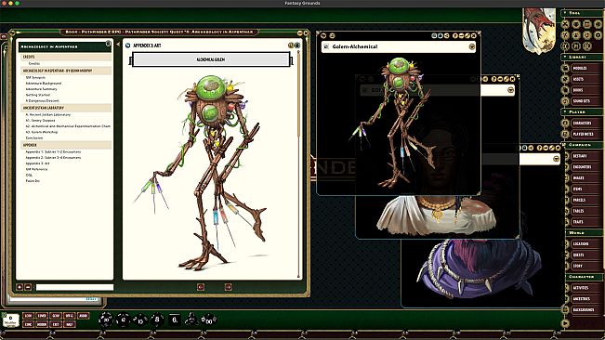Viewport: 605px width, 340px height.
Task: Click the book index search field
Action: click(x=74, y=287)
